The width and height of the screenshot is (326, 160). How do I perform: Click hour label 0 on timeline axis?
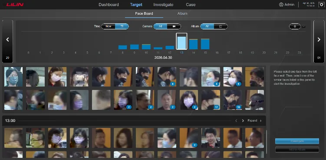pyautogui.click(x=29, y=53)
